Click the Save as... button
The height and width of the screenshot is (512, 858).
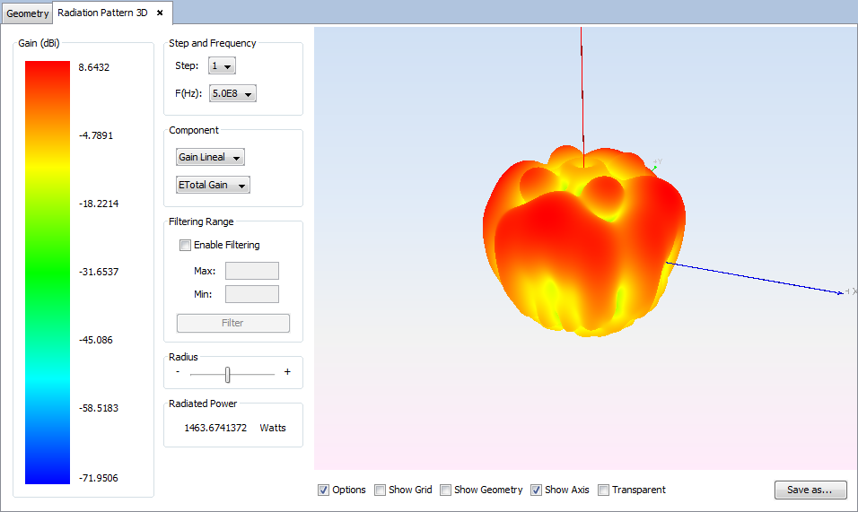810,490
